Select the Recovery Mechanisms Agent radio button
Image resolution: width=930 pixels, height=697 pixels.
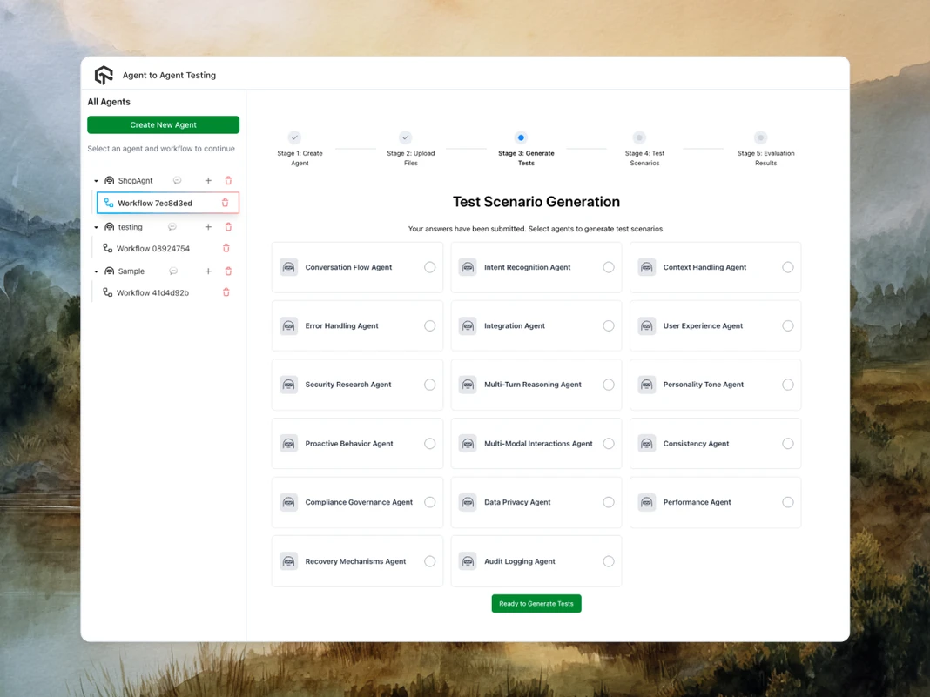coord(430,561)
